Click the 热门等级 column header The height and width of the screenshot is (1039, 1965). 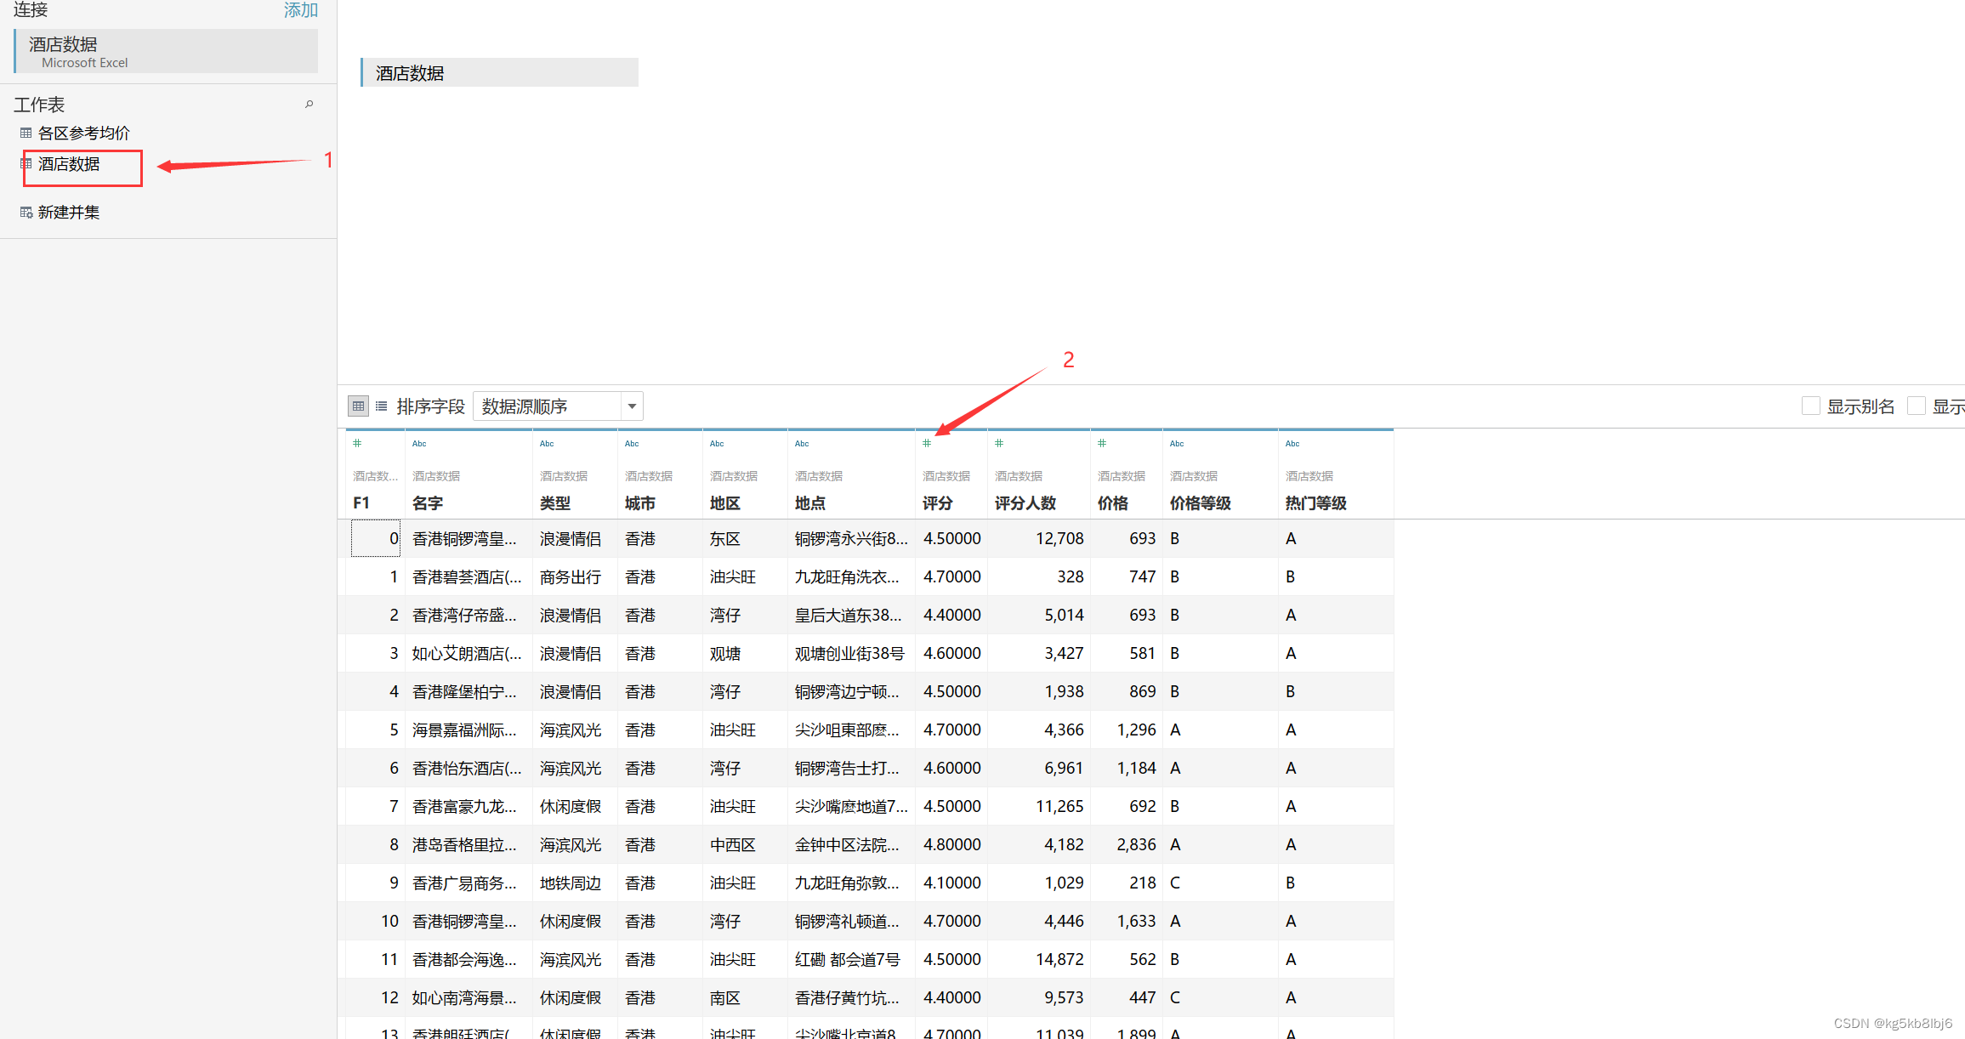[1316, 503]
